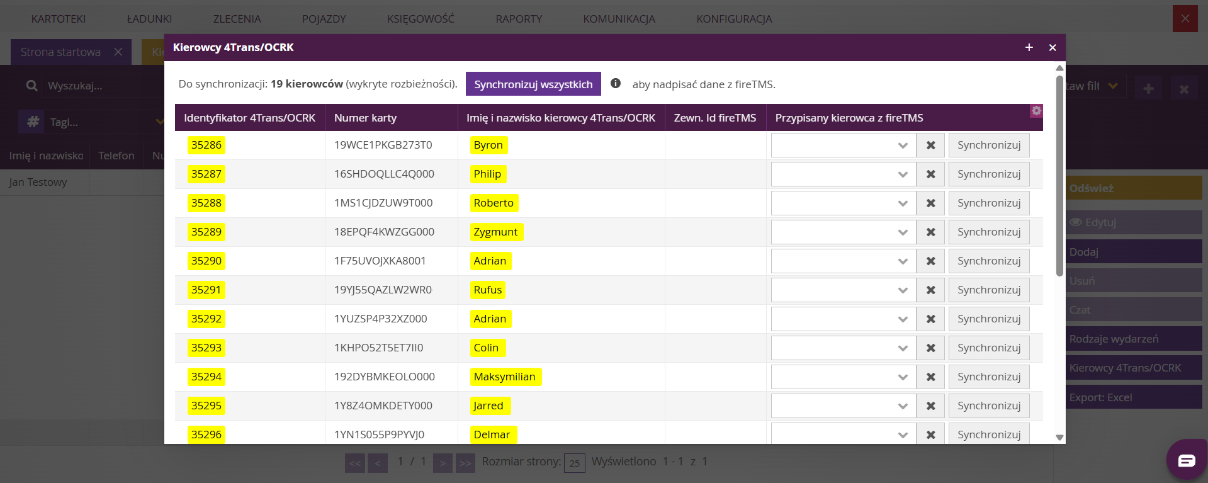Open the ZLECENIA menu

[237, 19]
